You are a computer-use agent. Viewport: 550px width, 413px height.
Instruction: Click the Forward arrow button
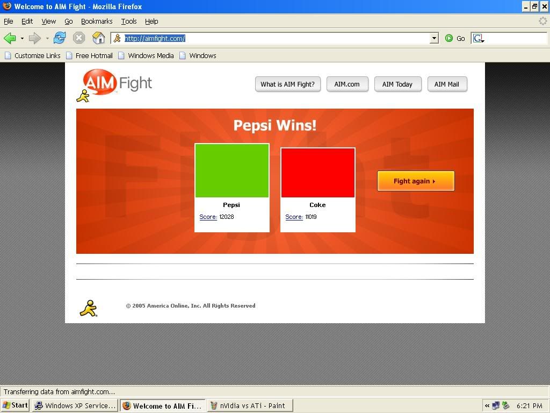(x=35, y=38)
